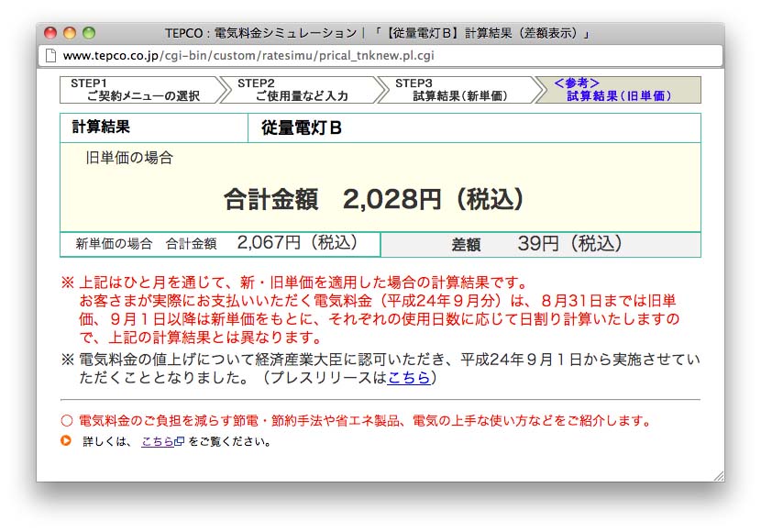This screenshot has width=761, height=532.
Task: Open STEP3 試算結果(新単価) step
Action: tap(456, 90)
